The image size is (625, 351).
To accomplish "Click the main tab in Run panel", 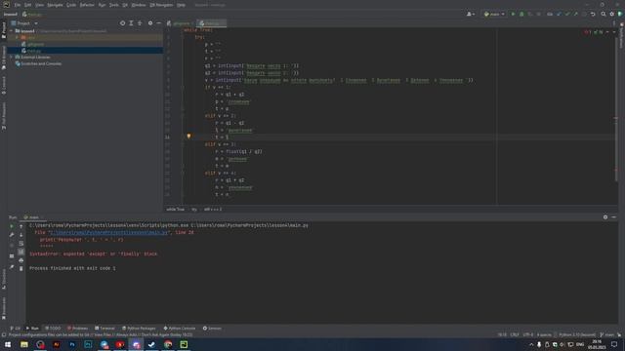I will pos(33,217).
